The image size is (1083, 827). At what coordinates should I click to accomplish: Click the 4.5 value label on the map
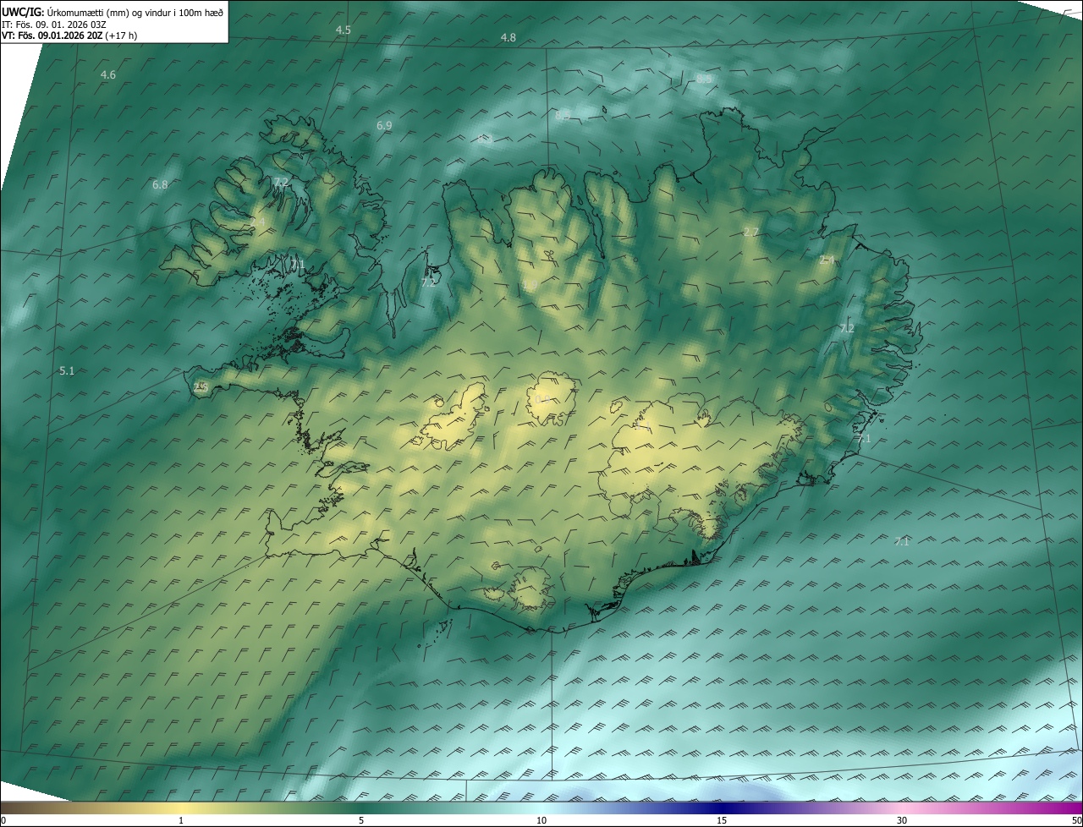(x=343, y=30)
